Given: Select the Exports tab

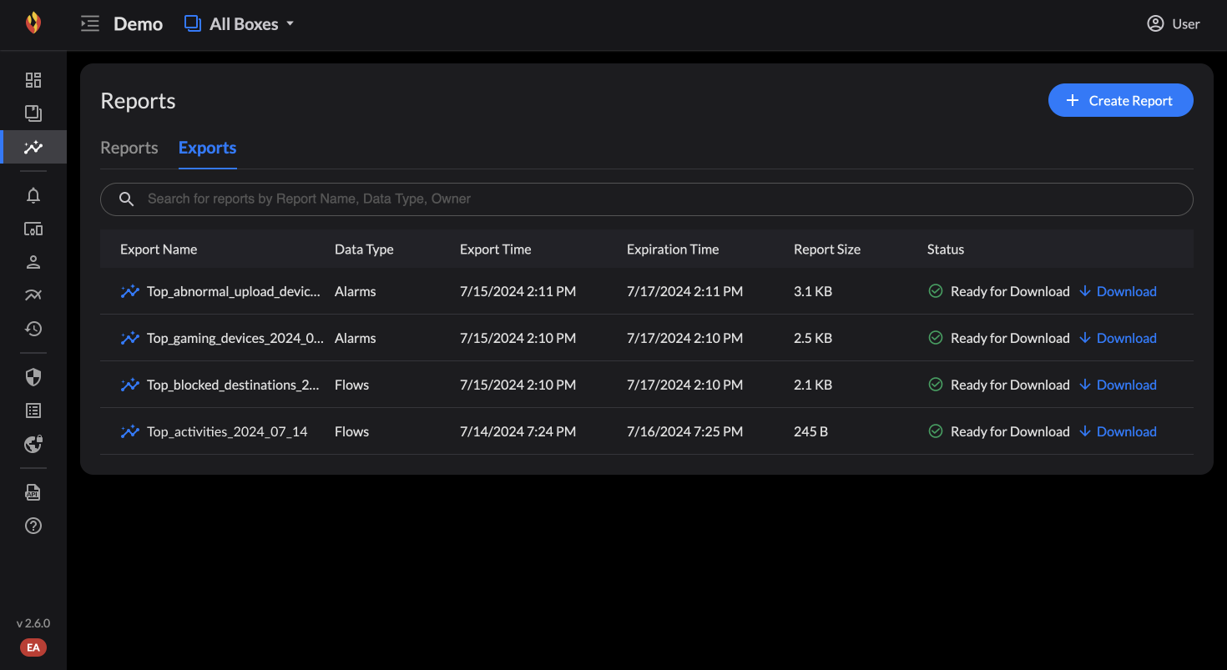Looking at the screenshot, I should click(208, 148).
